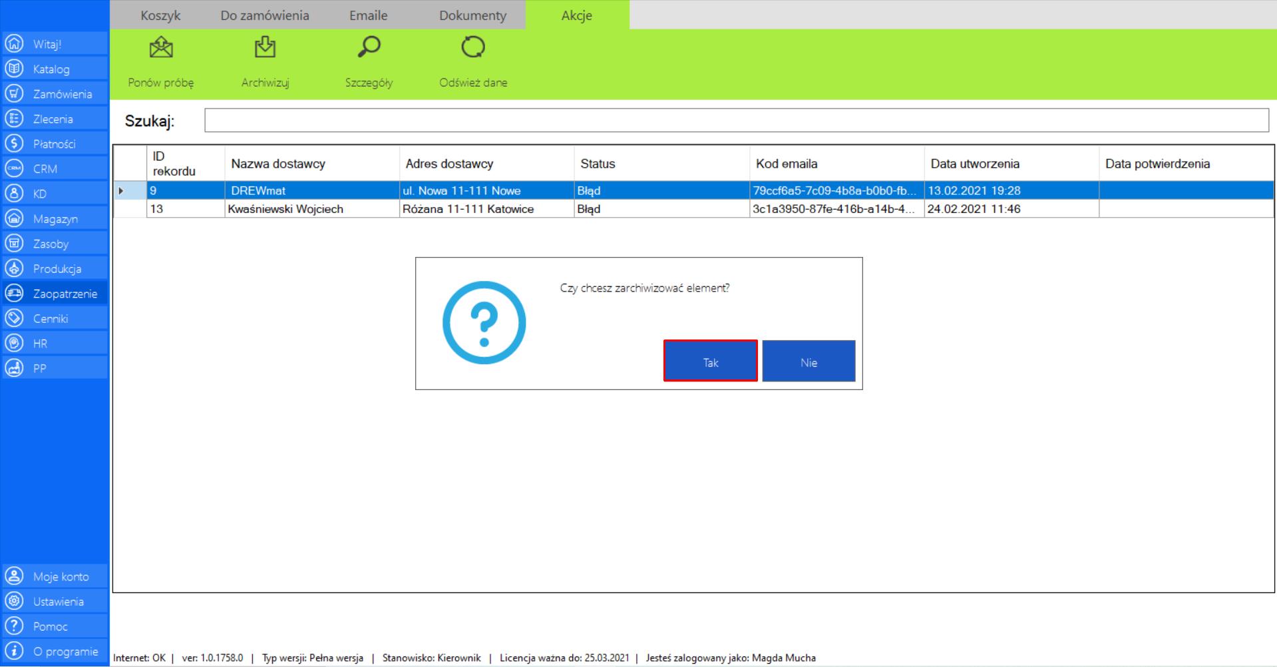1277x667 pixels.
Task: Click record ID cell 13
Action: 186,209
